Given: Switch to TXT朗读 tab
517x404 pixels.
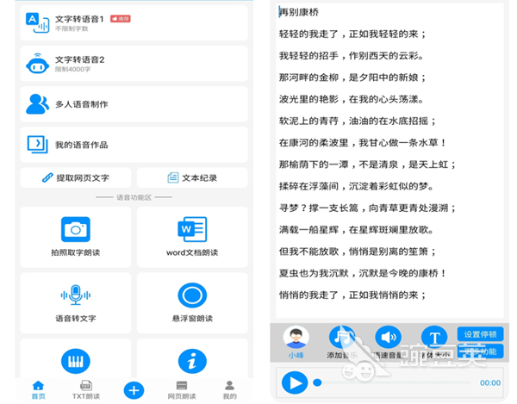Looking at the screenshot, I should [86, 390].
